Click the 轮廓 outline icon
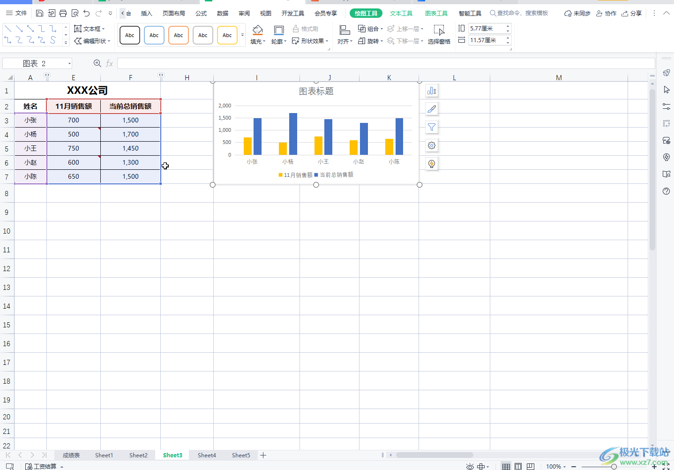Screen dimensions: 674x470 (x=278, y=30)
